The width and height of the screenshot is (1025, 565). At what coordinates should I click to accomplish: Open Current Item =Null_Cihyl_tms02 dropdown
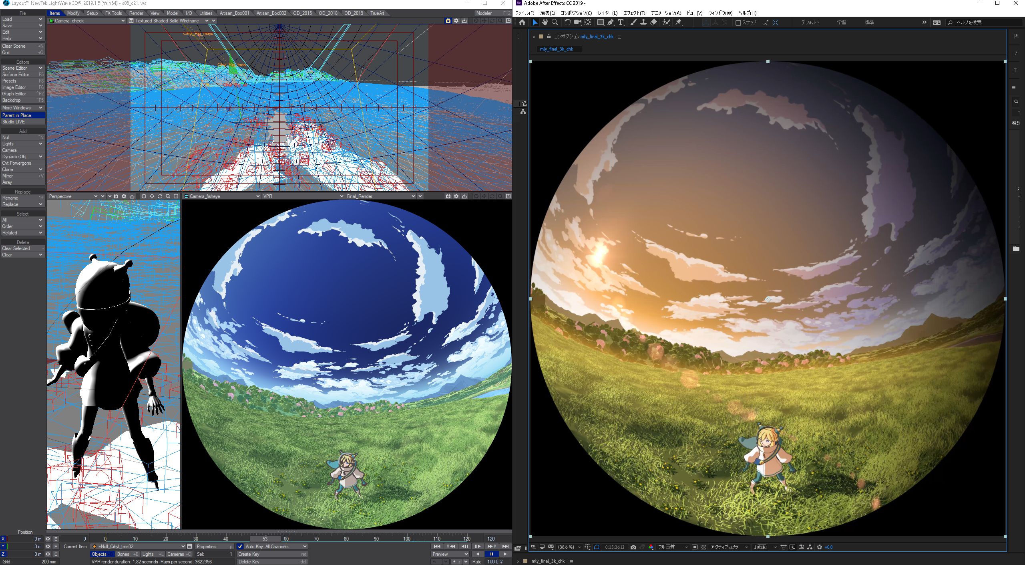(138, 547)
